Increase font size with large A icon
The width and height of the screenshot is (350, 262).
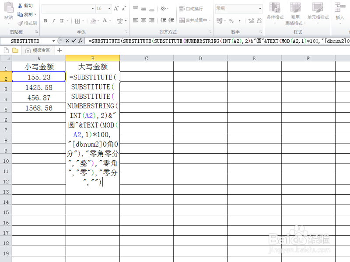[116, 8]
